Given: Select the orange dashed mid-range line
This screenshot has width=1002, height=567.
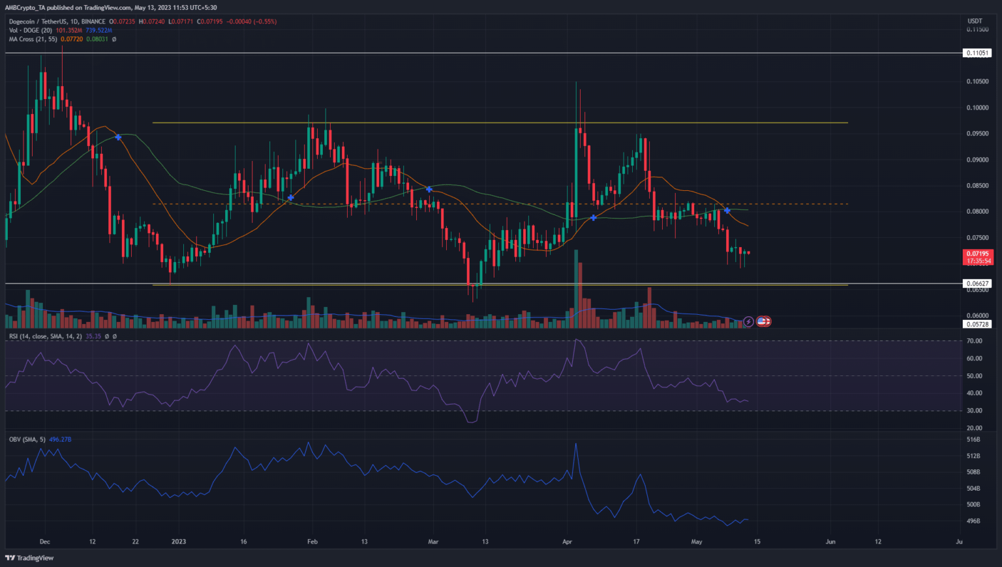Looking at the screenshot, I should [457, 204].
